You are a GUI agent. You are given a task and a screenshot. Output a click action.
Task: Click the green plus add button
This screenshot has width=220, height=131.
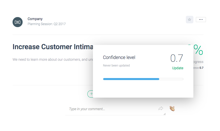pyautogui.click(x=90, y=94)
